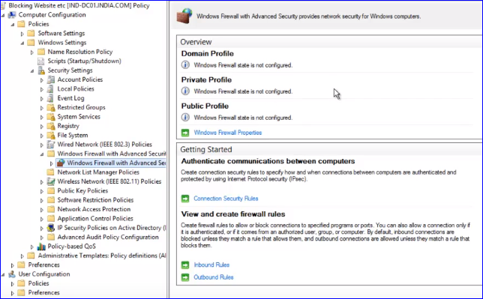Select Network List Manager Policies
Image resolution: width=483 pixels, height=299 pixels.
tap(98, 172)
